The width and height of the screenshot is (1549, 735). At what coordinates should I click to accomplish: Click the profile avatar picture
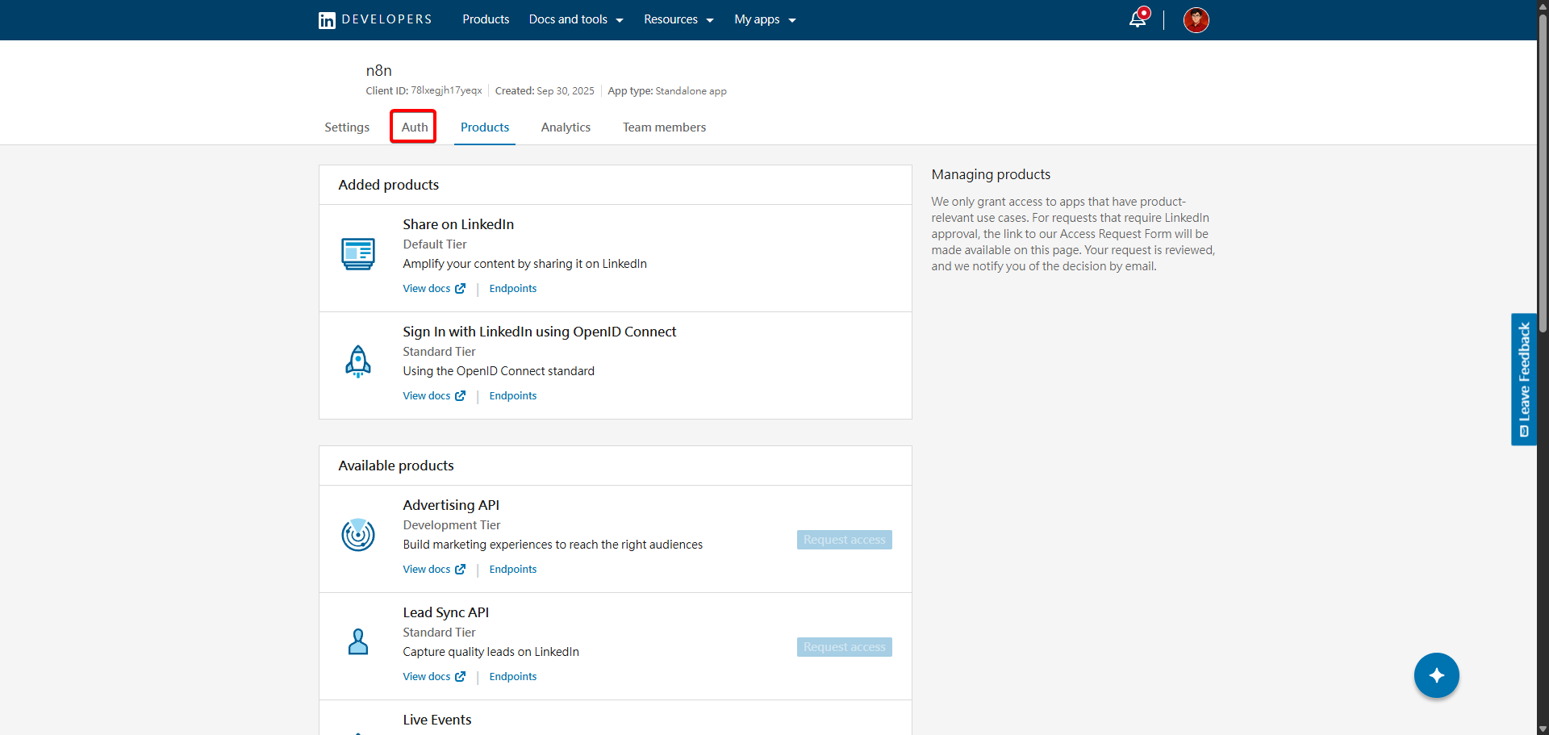[x=1196, y=20]
